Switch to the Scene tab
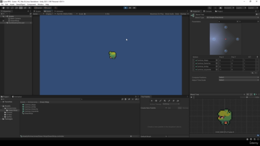The image size is (260, 146). [37, 11]
